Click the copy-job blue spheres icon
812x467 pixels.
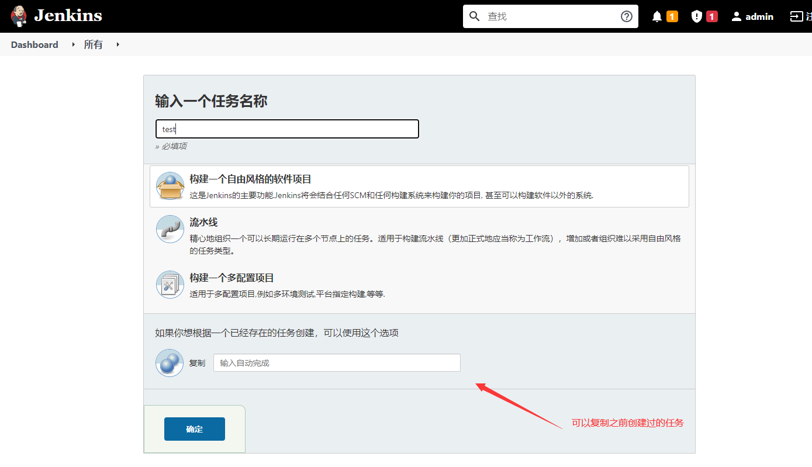click(170, 363)
